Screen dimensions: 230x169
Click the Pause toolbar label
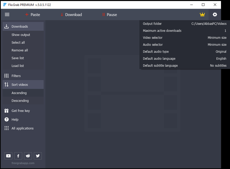112,15
